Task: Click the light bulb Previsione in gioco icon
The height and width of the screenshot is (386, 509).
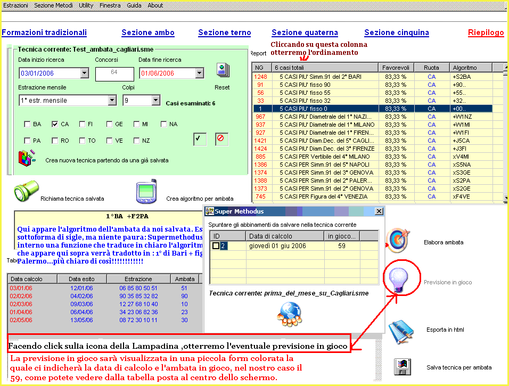Action: pyautogui.click(x=398, y=280)
